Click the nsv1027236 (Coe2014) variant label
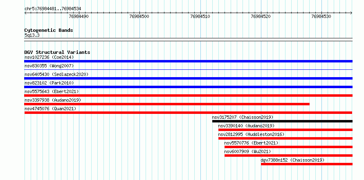The height and width of the screenshot is (180, 364). [49, 57]
